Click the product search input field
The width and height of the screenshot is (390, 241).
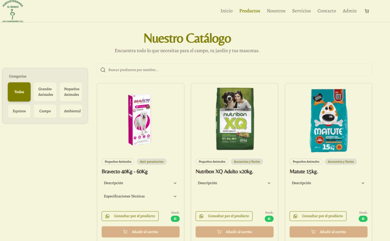pyautogui.click(x=213, y=70)
